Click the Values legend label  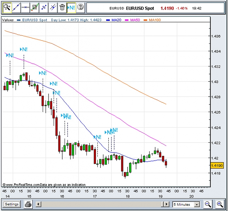[x=8, y=20]
